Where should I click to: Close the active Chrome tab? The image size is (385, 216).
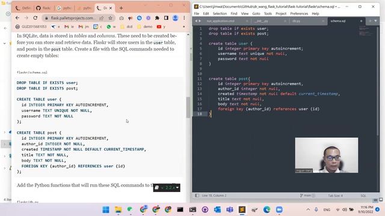(x=111, y=8)
